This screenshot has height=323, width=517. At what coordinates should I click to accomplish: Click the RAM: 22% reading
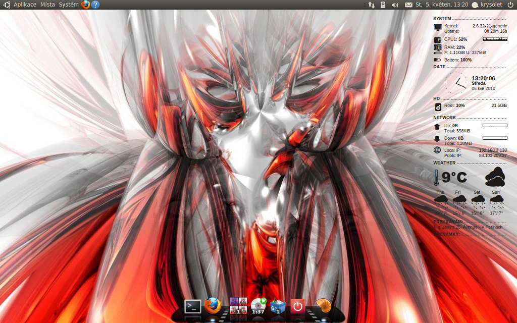click(455, 47)
